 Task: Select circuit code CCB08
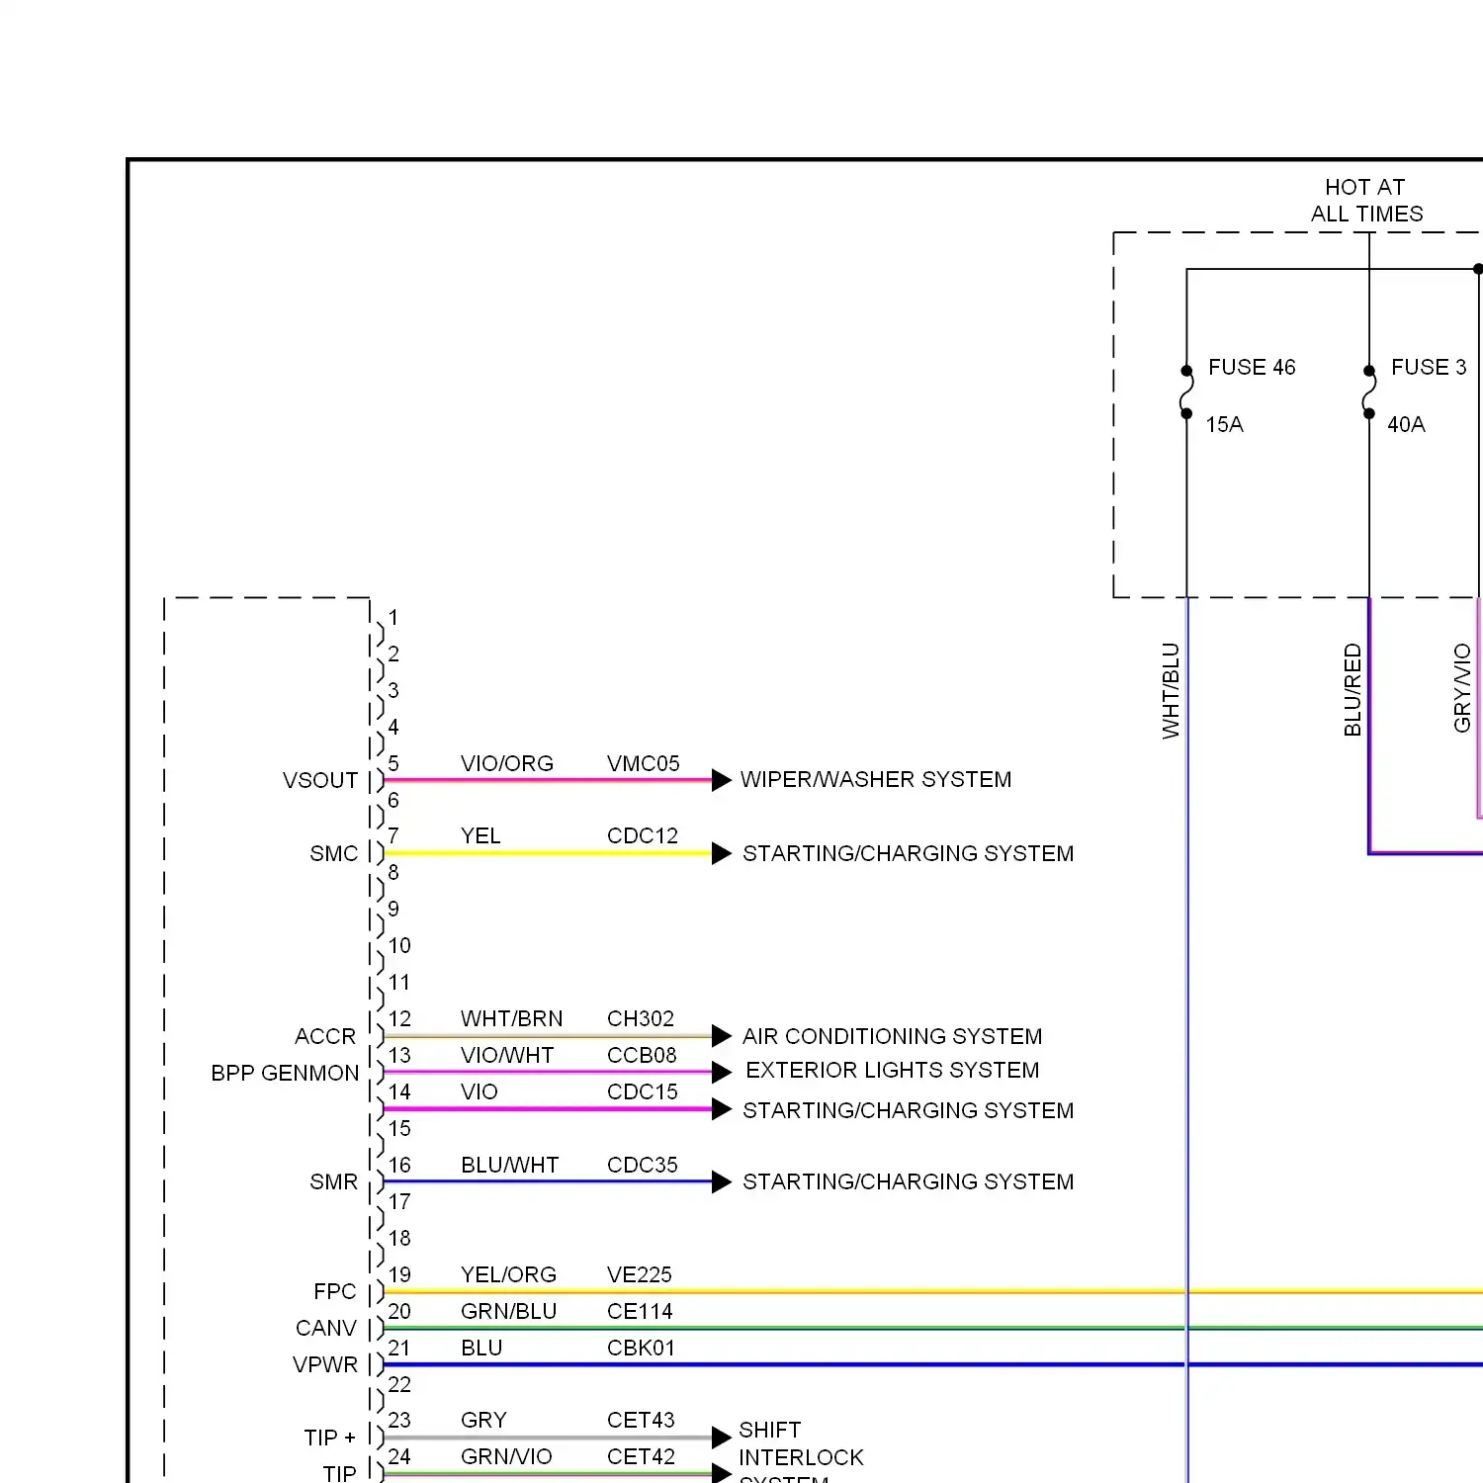click(642, 1055)
